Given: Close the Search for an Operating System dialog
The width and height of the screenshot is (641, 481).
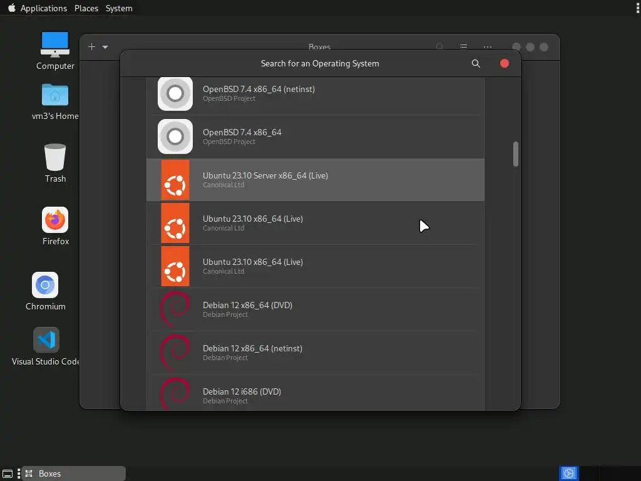Looking at the screenshot, I should tap(505, 63).
